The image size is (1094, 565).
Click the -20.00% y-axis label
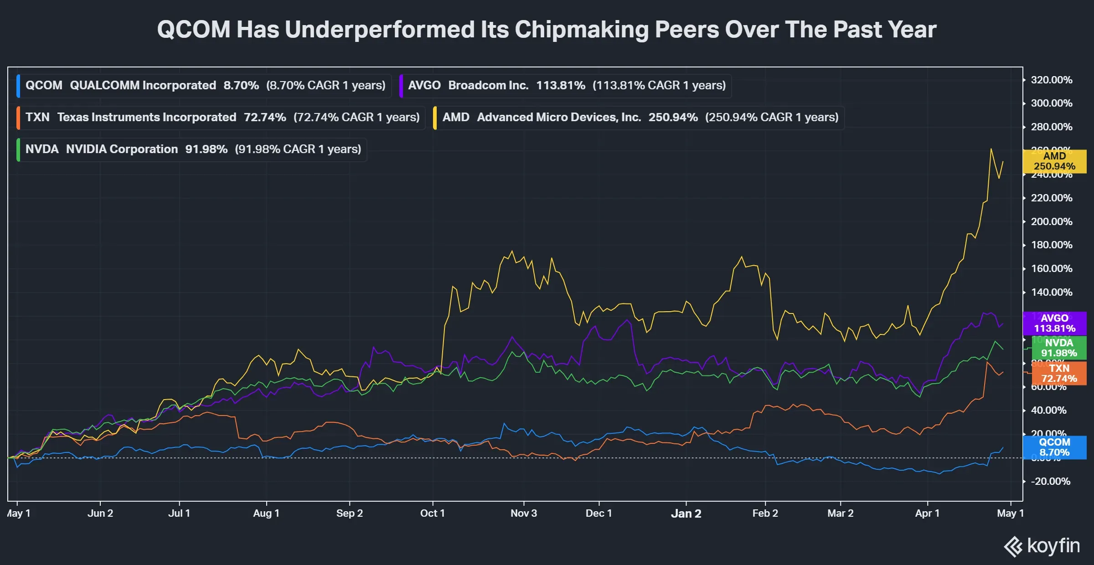(x=1051, y=482)
